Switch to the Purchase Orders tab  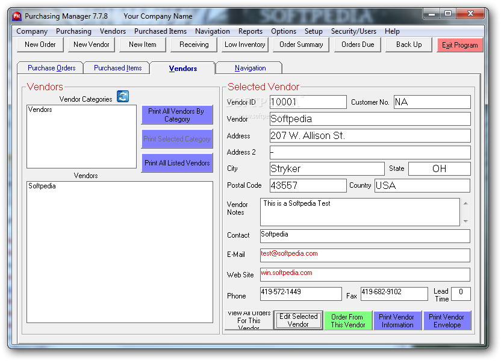(x=51, y=68)
